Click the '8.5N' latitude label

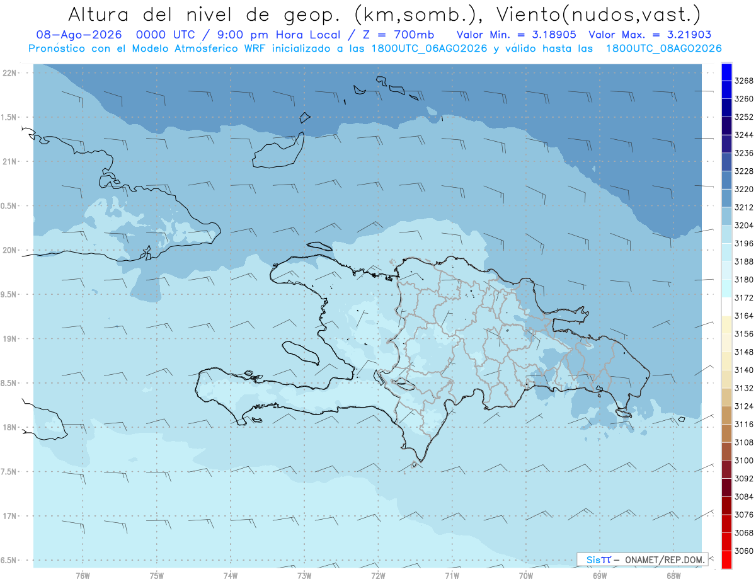(x=9, y=383)
